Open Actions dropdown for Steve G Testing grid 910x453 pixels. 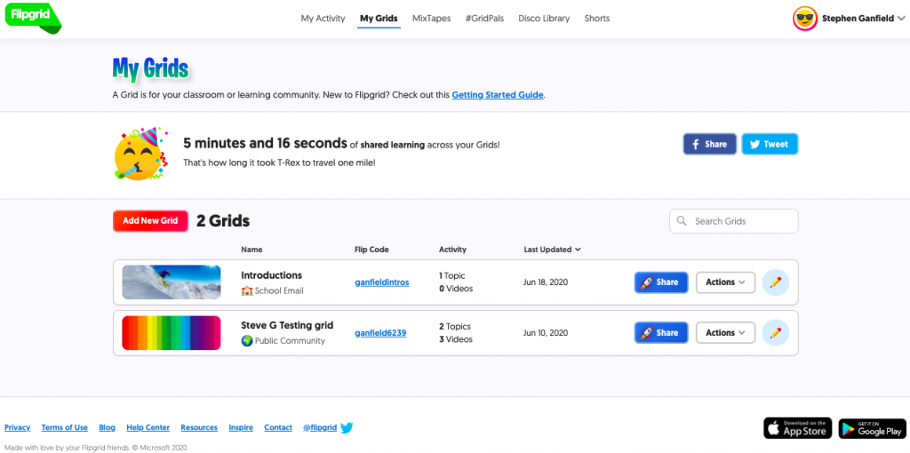tap(725, 333)
